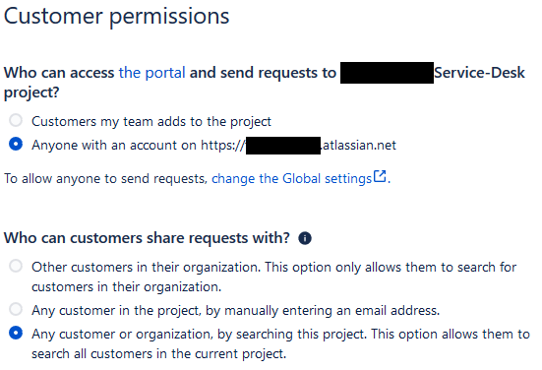Click the To allow anyone to send requests text
Image resolution: width=542 pixels, height=370 pixels.
point(105,179)
